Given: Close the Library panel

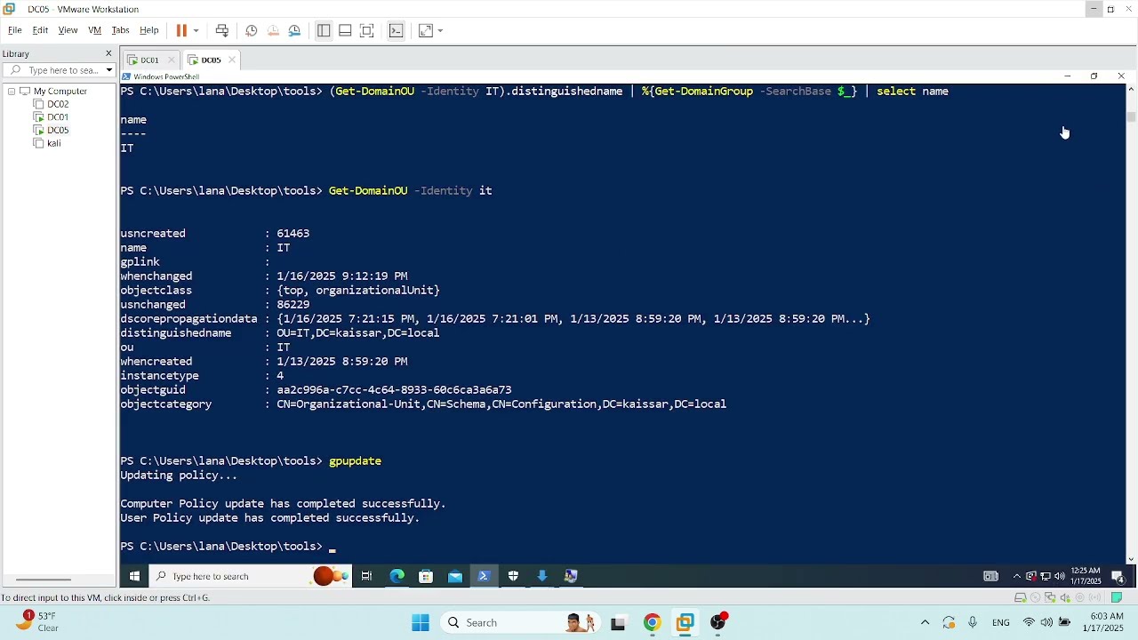Looking at the screenshot, I should [109, 53].
